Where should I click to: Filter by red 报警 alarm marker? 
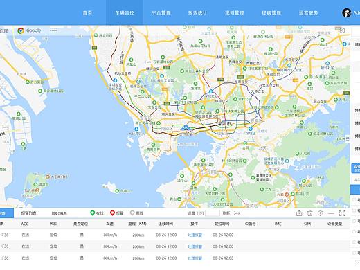(x=116, y=213)
